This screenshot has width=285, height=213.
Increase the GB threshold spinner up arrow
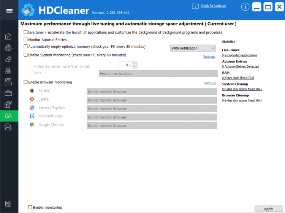click(135, 63)
